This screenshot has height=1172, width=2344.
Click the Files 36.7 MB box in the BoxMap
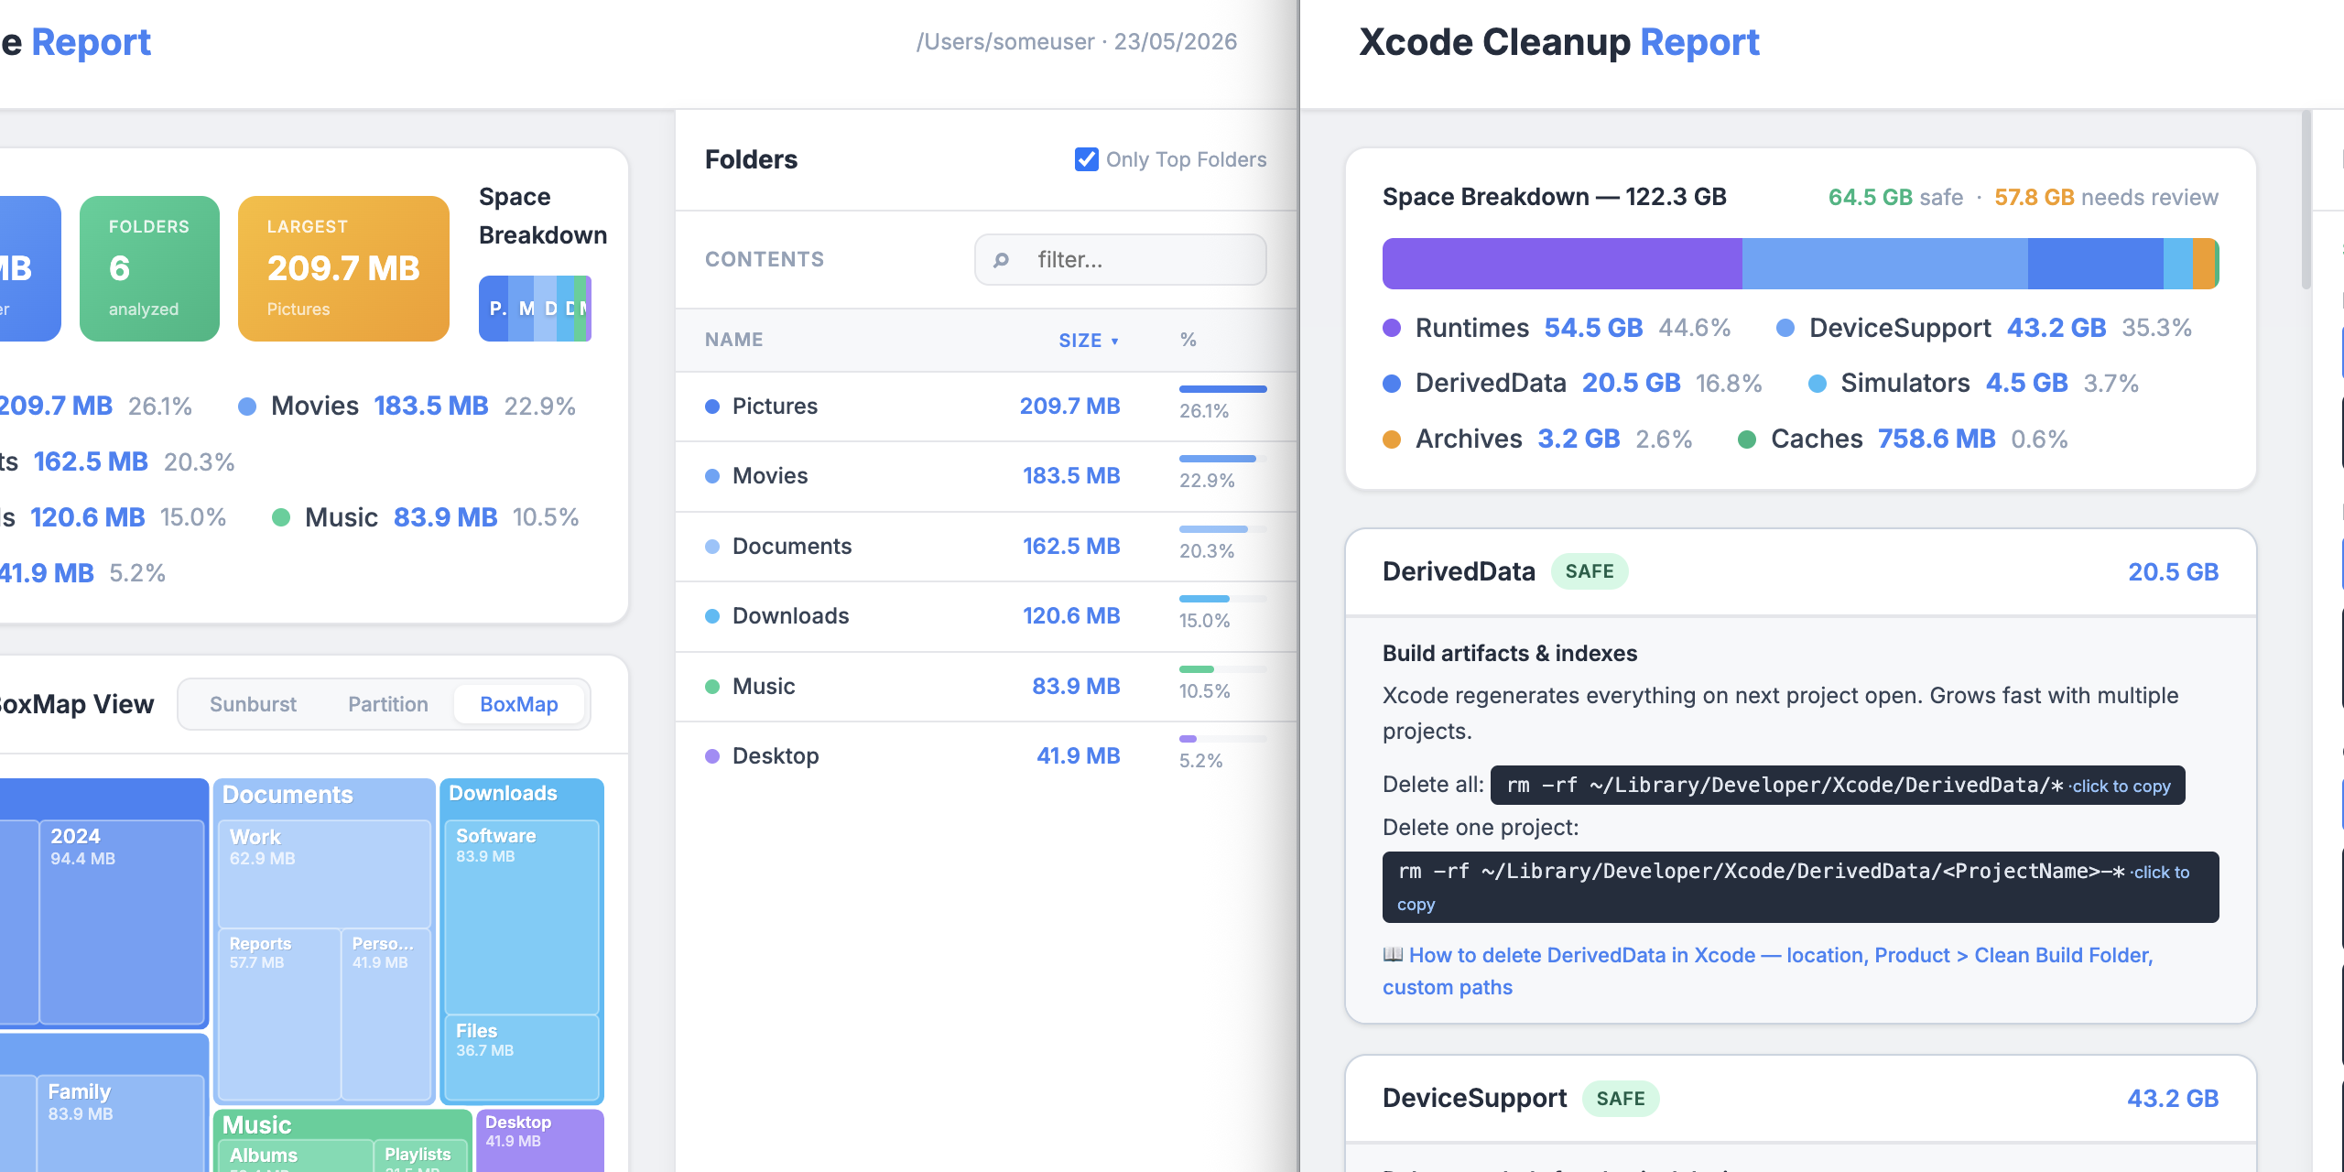pos(521,1057)
